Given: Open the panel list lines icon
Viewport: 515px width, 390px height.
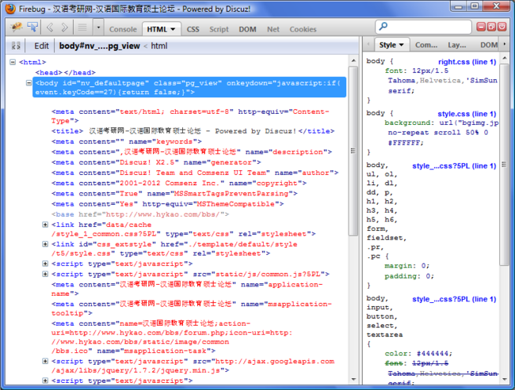Looking at the screenshot, I should (x=82, y=27).
